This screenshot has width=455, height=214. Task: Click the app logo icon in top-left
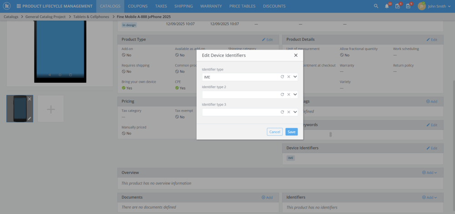(8, 6)
